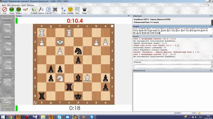The height and width of the screenshot is (119, 213).
Task: Select the white bishop on c6
Action: (x=87, y=78)
